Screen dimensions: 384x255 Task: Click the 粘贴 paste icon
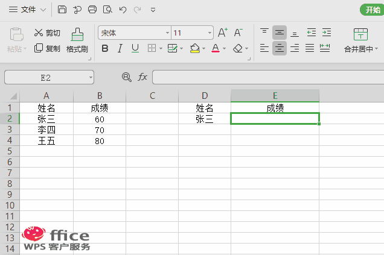16,34
